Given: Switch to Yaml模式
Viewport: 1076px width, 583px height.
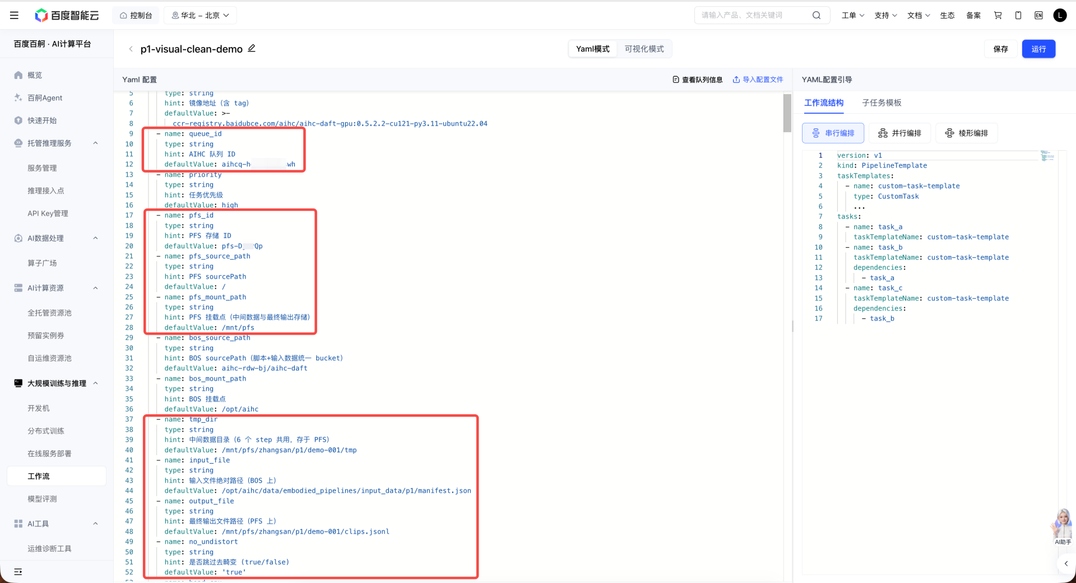Looking at the screenshot, I should (593, 49).
